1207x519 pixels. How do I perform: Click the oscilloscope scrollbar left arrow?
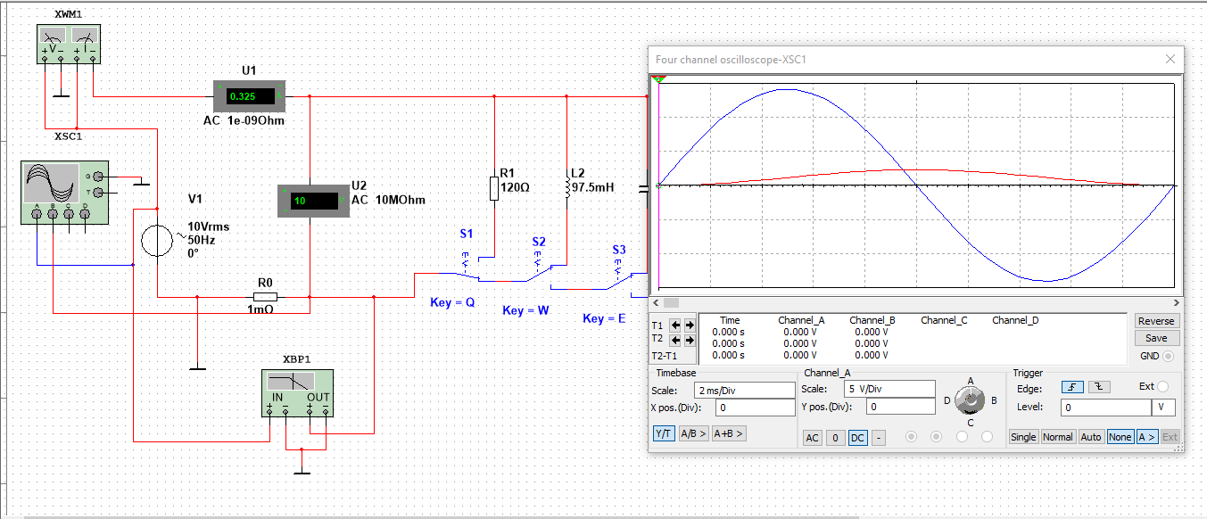tap(655, 303)
